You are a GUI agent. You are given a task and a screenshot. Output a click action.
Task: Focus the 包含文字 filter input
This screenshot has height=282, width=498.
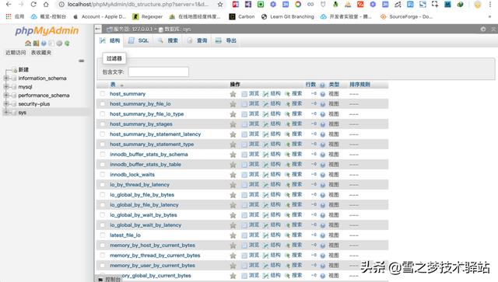[x=159, y=71]
